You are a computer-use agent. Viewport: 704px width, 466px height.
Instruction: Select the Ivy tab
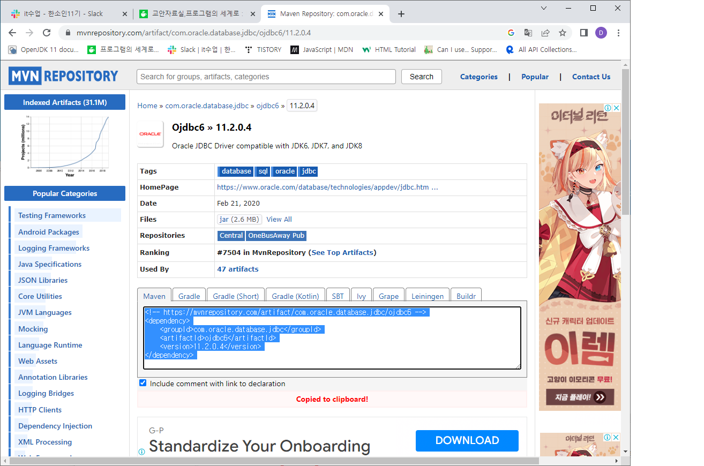pyautogui.click(x=361, y=296)
